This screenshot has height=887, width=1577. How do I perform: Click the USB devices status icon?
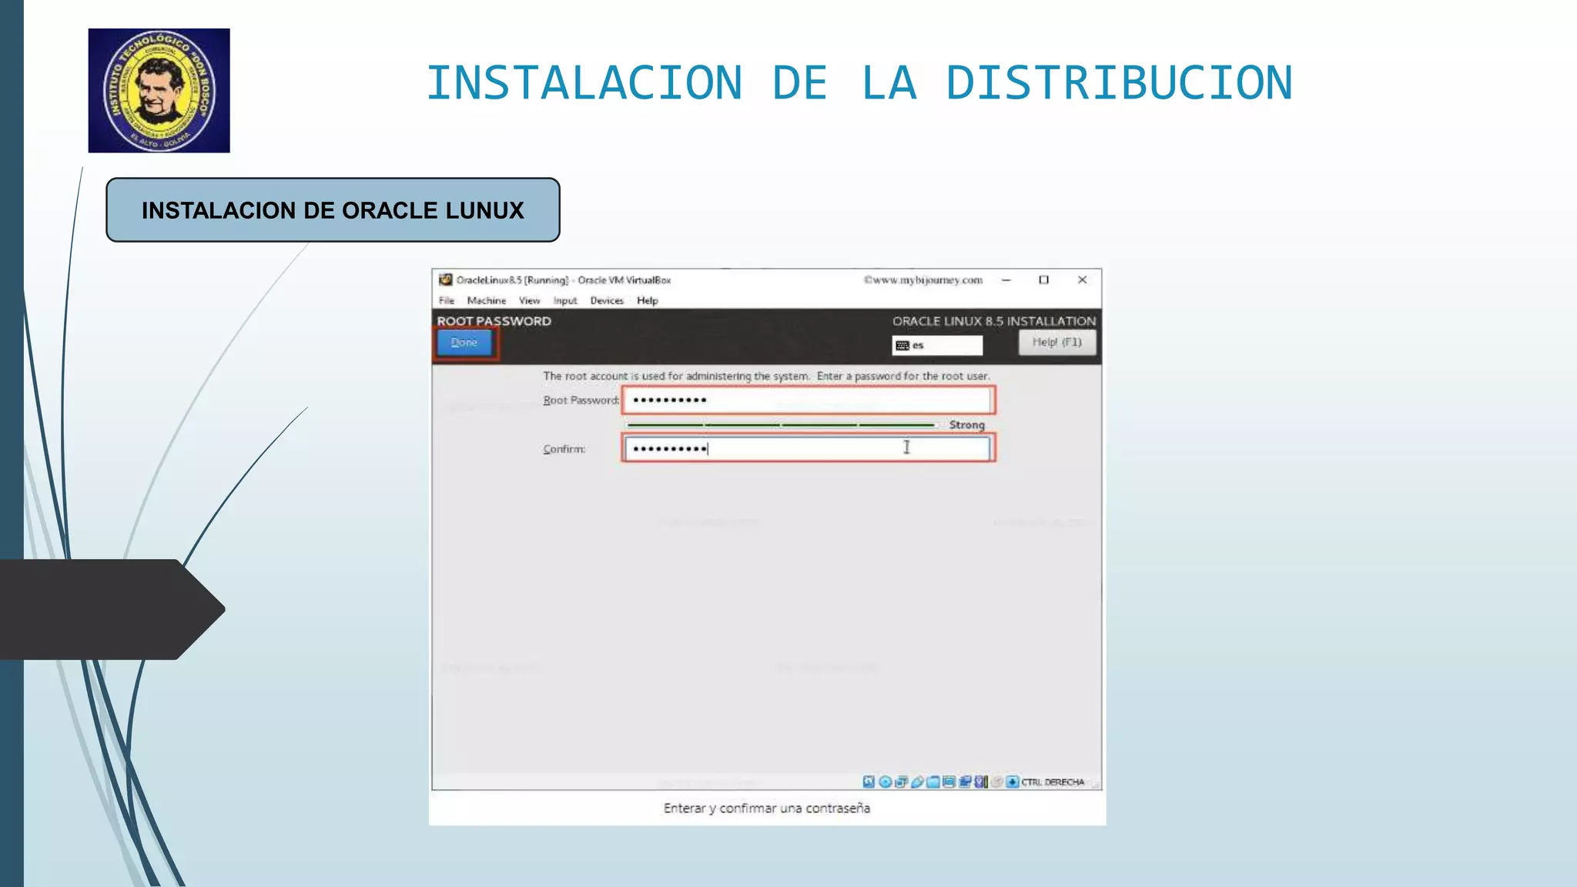pos(917,782)
